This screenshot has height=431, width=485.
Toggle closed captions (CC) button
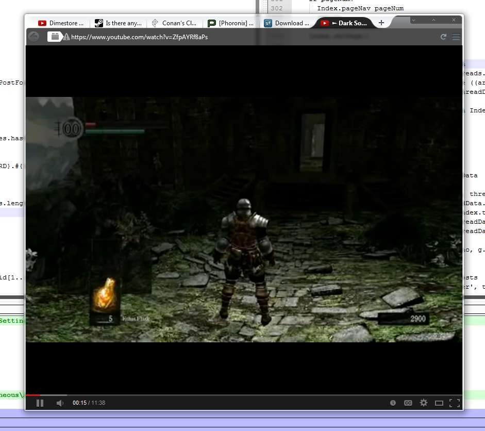(x=408, y=403)
